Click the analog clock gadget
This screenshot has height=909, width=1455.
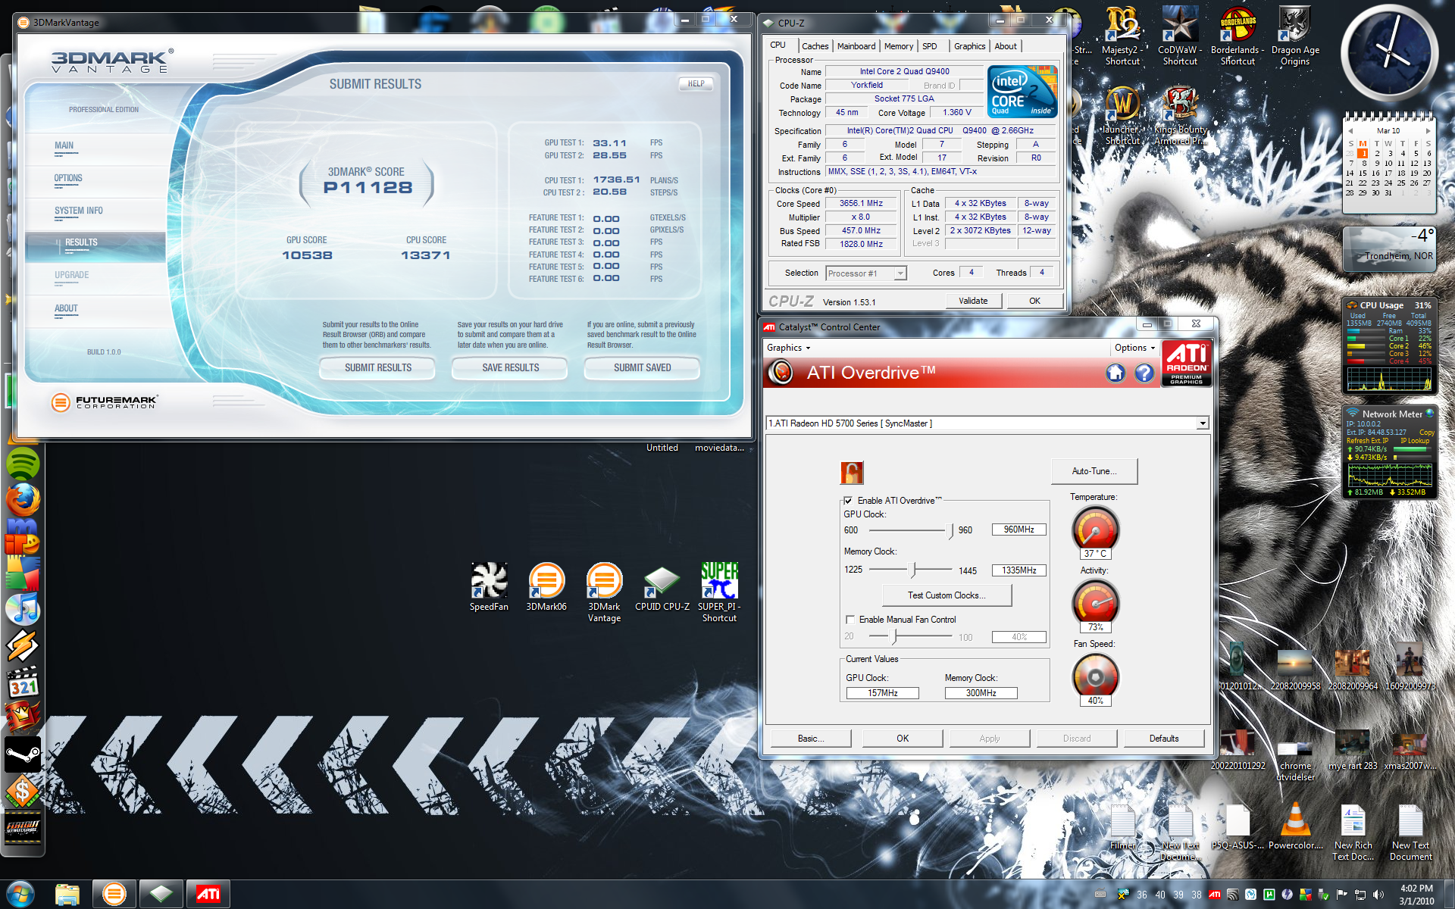pyautogui.click(x=1390, y=54)
